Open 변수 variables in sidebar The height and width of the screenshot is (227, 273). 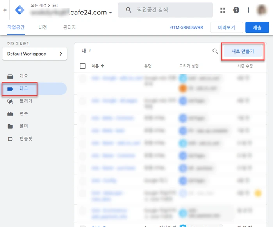(x=23, y=113)
